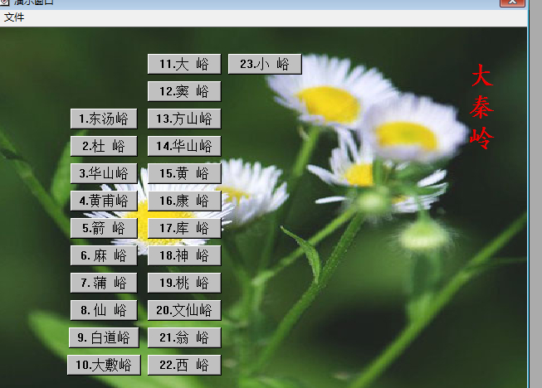
Task: Select the 18.神峪 button
Action: point(184,255)
